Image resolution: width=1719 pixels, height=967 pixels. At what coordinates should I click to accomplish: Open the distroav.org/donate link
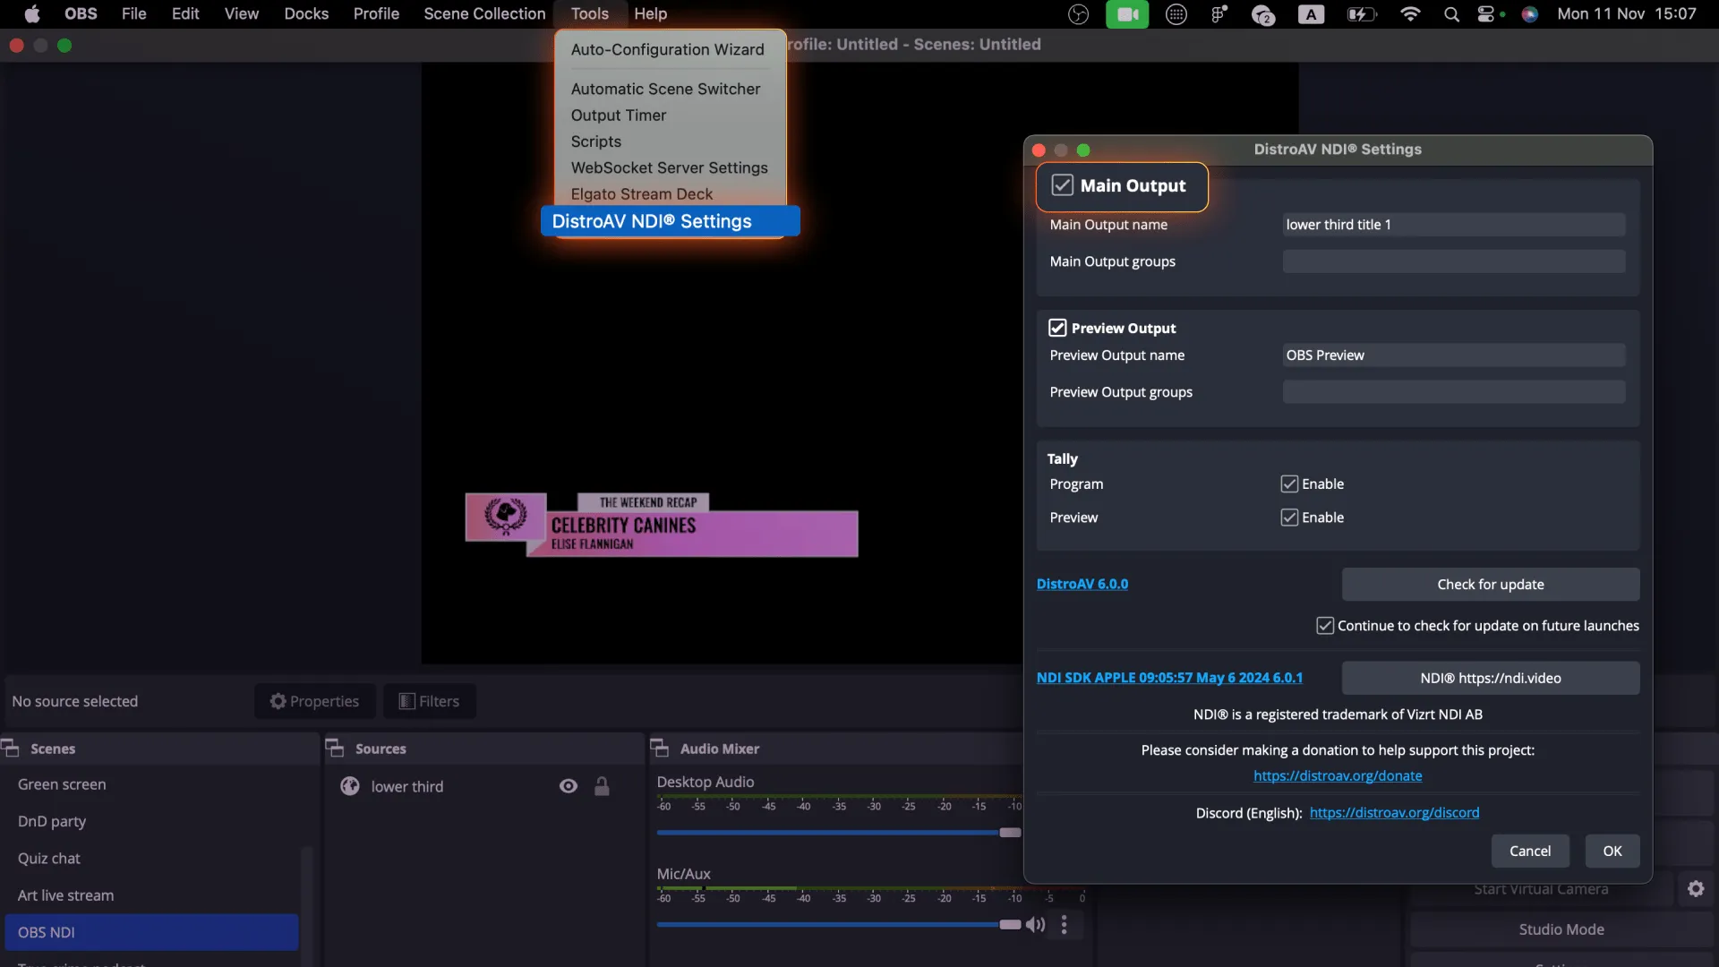click(1338, 775)
